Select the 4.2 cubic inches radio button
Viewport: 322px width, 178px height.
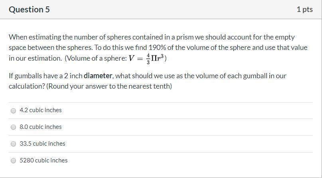tap(13, 111)
